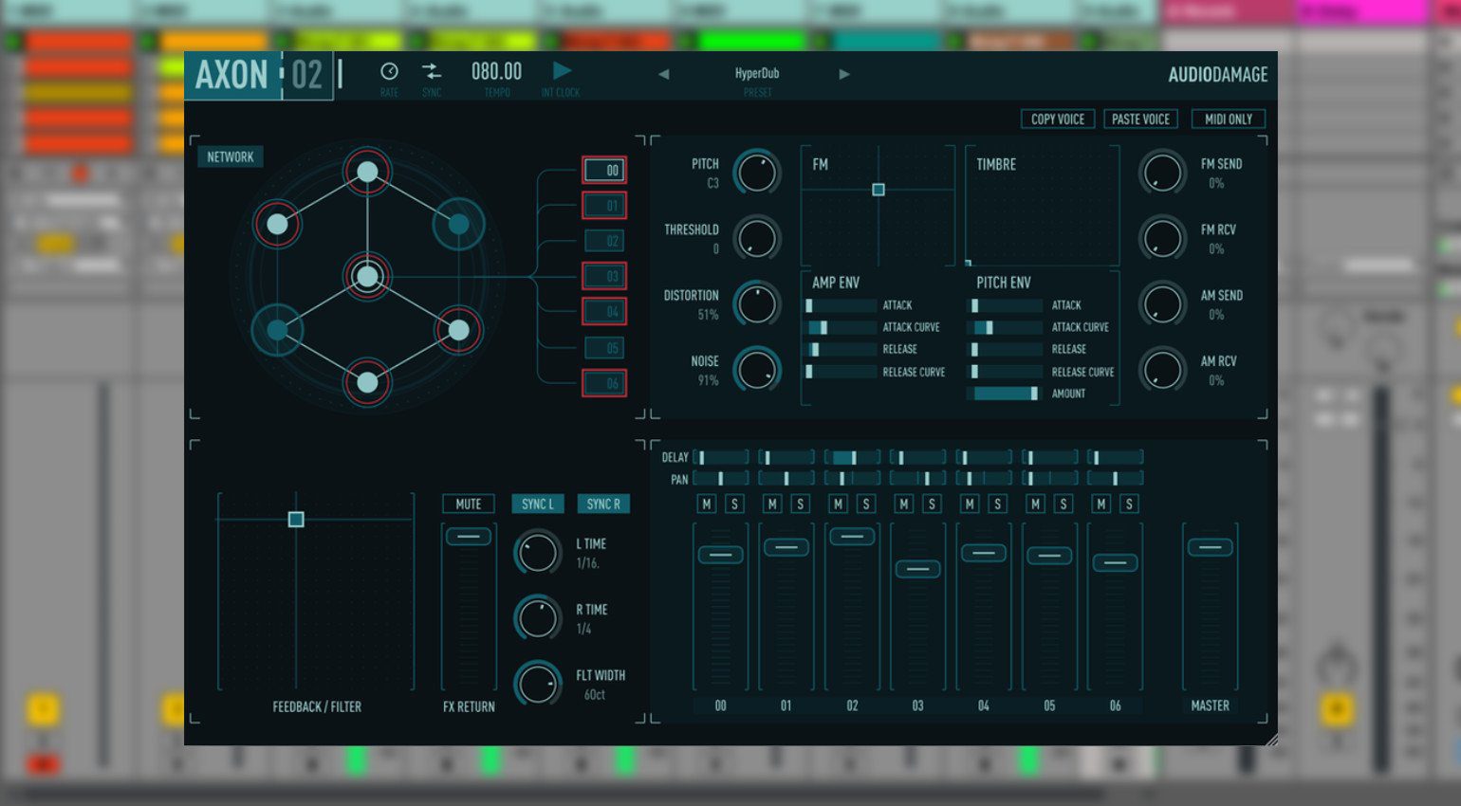Click the AM SEND knob
Screen dimensions: 1461x806
click(1162, 304)
